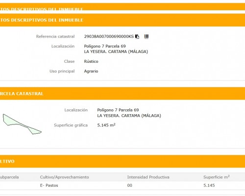The width and height of the screenshot is (245, 196).
Task: Sort by Superficie m² column header
Action: click(x=217, y=177)
